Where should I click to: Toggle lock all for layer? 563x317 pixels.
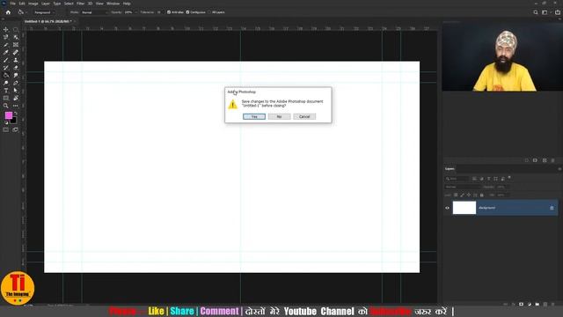click(x=482, y=195)
